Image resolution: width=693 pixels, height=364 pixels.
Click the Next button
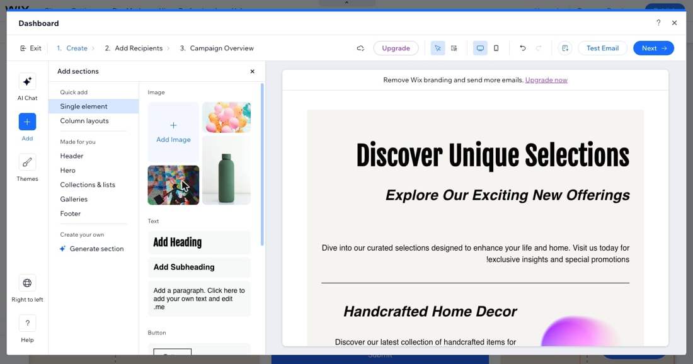click(653, 48)
